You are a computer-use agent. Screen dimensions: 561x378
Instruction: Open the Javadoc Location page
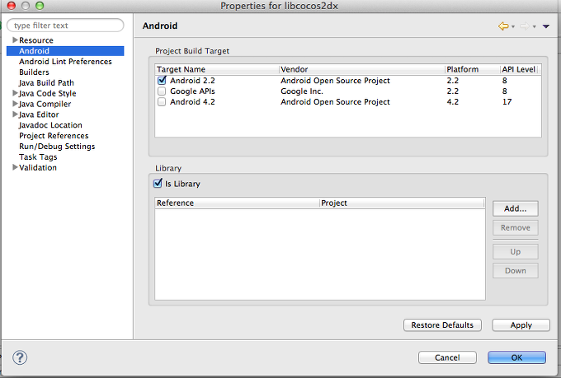pos(50,125)
